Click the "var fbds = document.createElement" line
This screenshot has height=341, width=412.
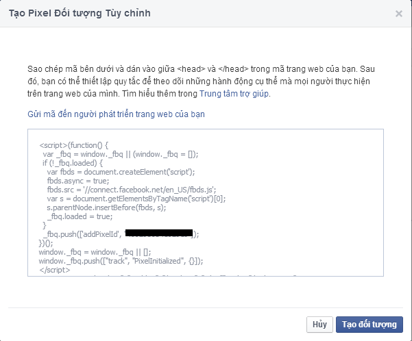[121, 172]
